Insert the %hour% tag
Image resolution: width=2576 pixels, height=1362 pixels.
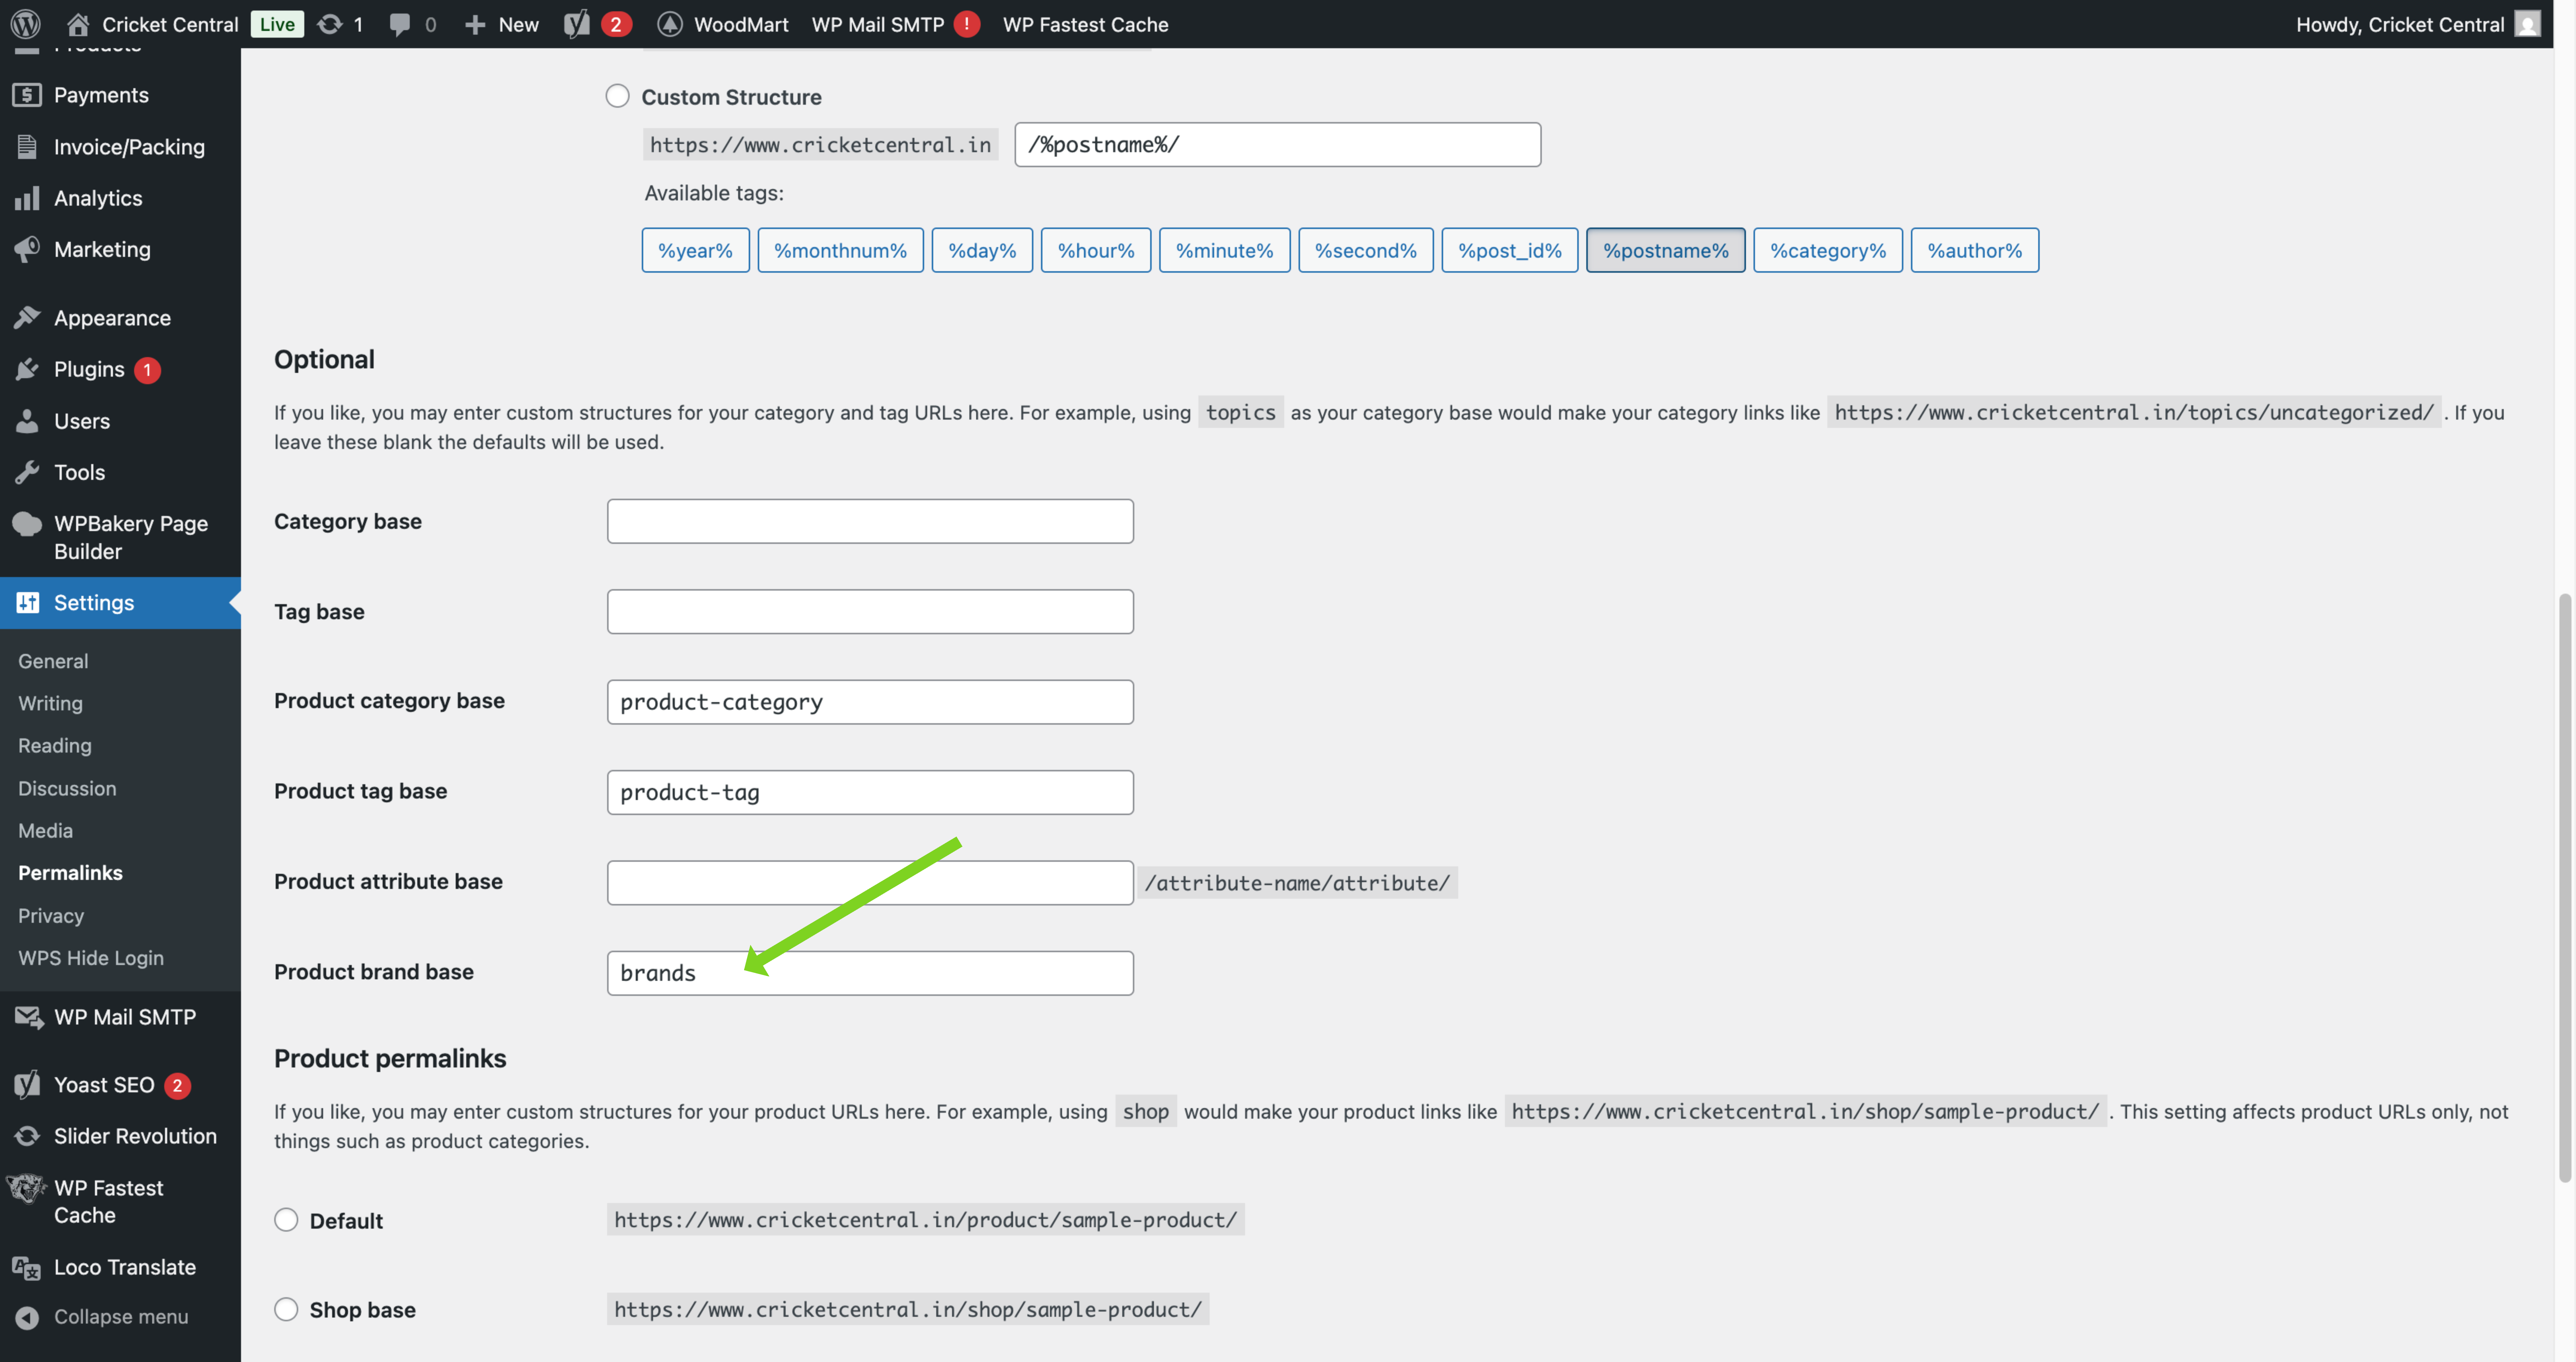1096,250
